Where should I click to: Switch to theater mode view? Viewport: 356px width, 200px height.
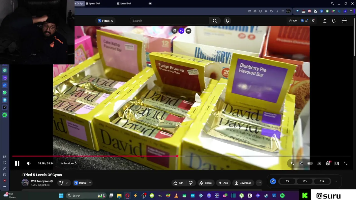click(337, 163)
